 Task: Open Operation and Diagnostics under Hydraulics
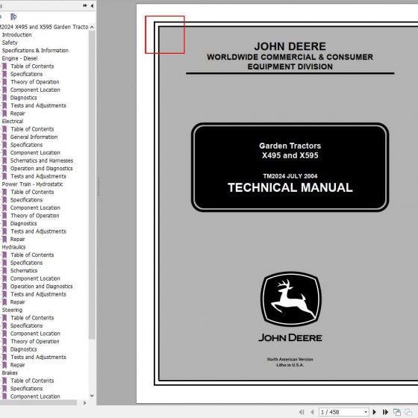41,287
